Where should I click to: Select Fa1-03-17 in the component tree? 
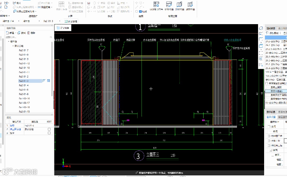click(x=24, y=103)
